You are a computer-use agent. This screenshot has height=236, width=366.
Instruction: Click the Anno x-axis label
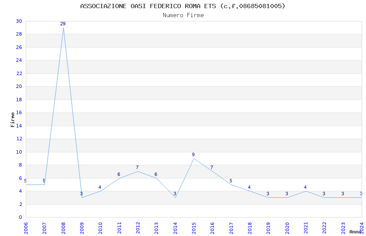(x=355, y=232)
